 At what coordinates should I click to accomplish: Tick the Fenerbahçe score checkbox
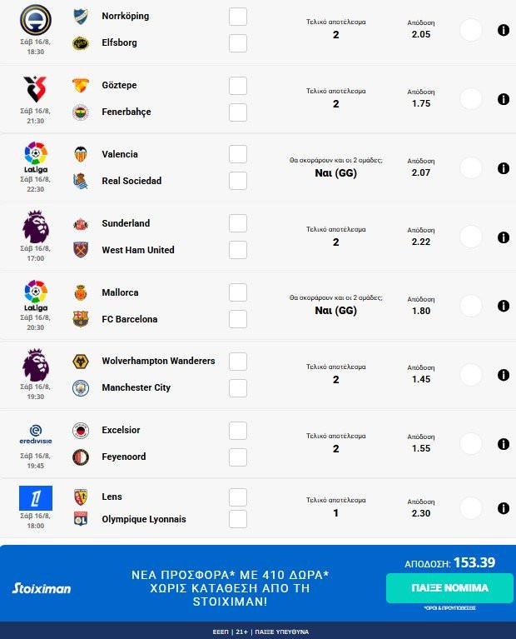tap(238, 112)
